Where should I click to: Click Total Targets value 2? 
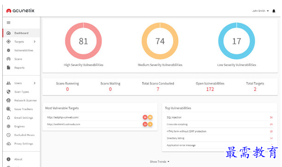pyautogui.click(x=255, y=89)
